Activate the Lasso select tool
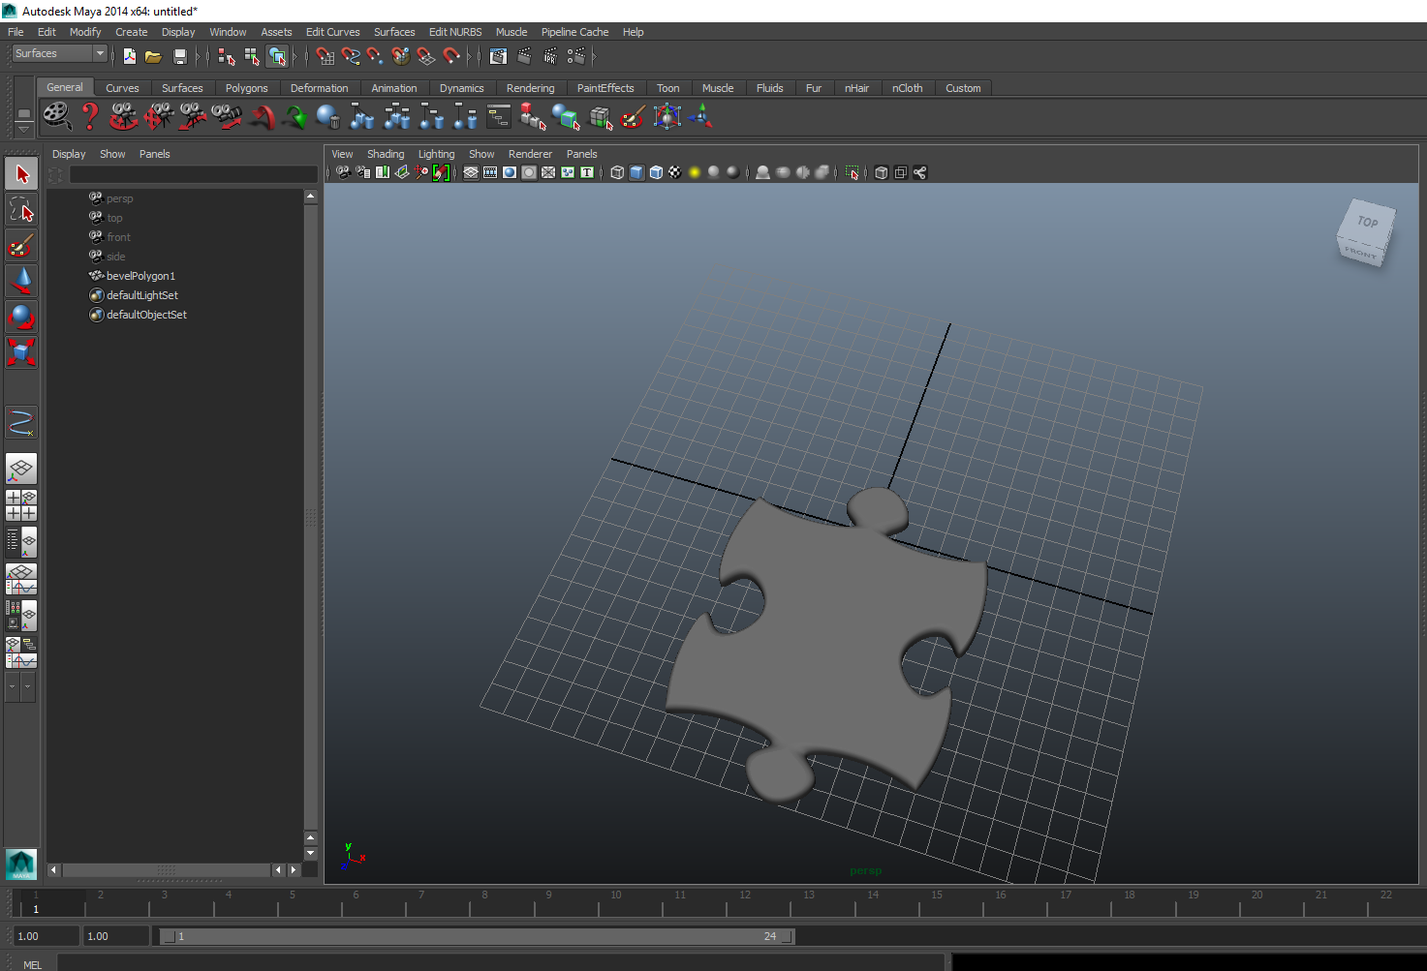Viewport: 1427px width, 971px height. click(x=21, y=210)
